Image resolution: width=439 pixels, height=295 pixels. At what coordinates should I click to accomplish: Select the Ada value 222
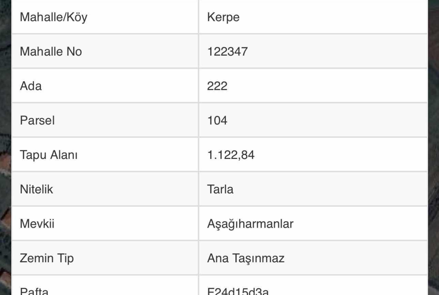tap(217, 86)
